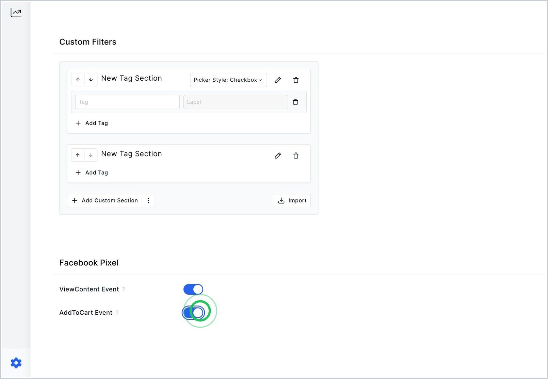Click Add Tag in second section
This screenshot has height=379, width=548.
[x=92, y=172]
